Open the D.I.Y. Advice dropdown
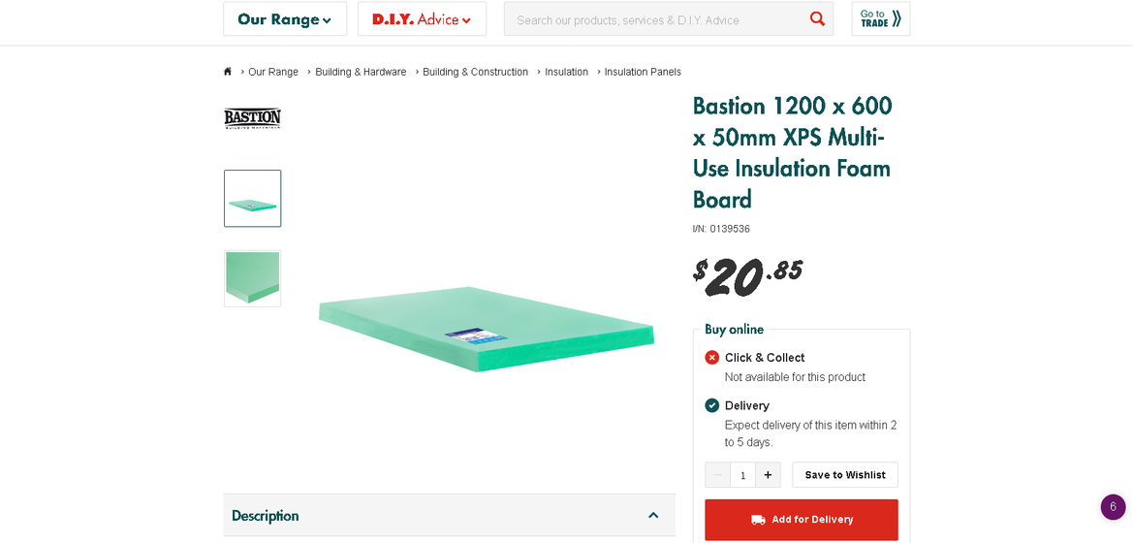This screenshot has height=543, width=1133. click(422, 19)
